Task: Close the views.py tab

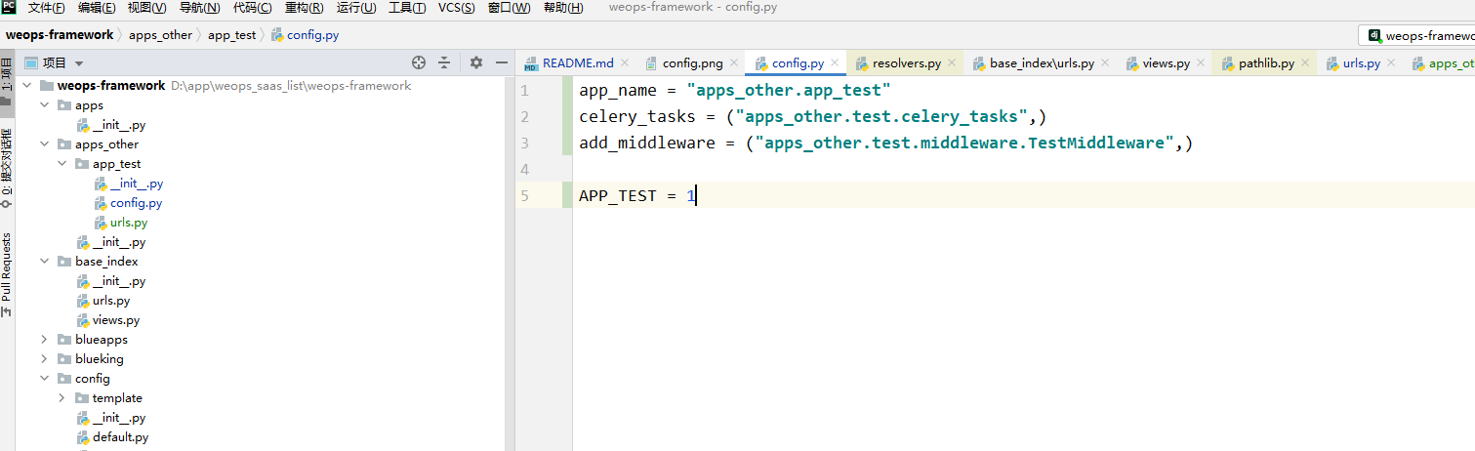Action: point(1201,63)
